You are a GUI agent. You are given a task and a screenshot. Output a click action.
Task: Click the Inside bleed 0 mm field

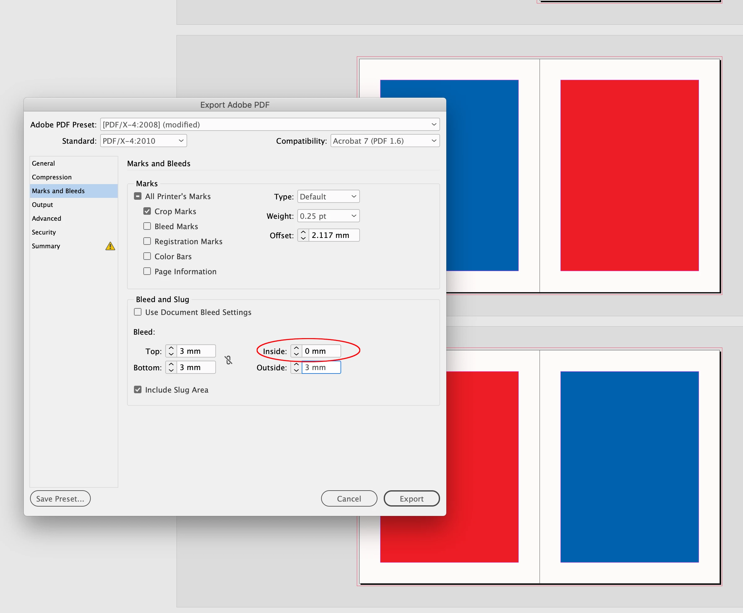(x=320, y=351)
